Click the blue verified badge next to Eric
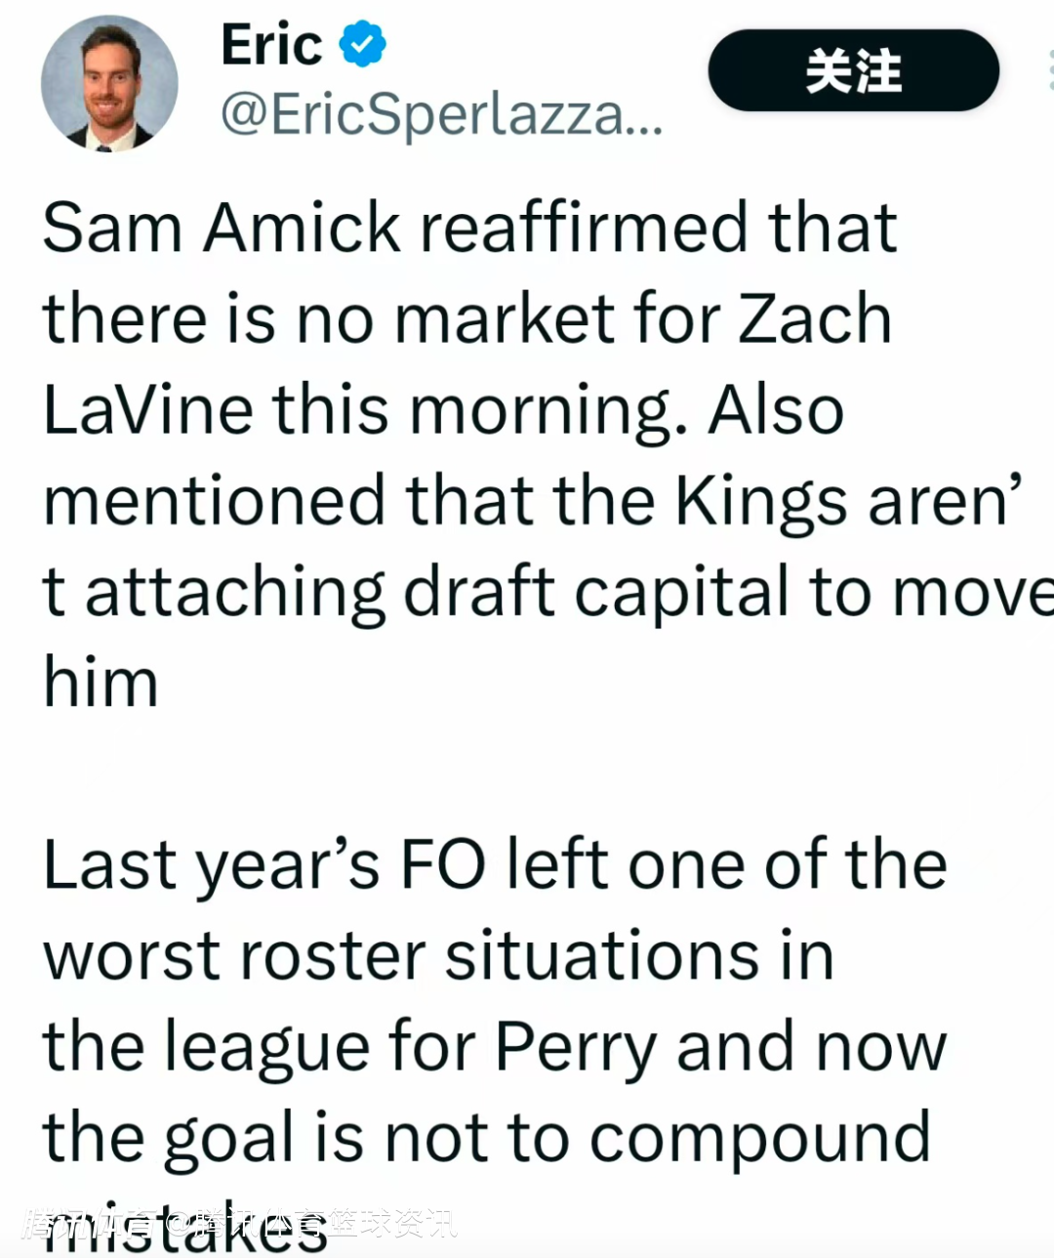The image size is (1054, 1258). [363, 45]
